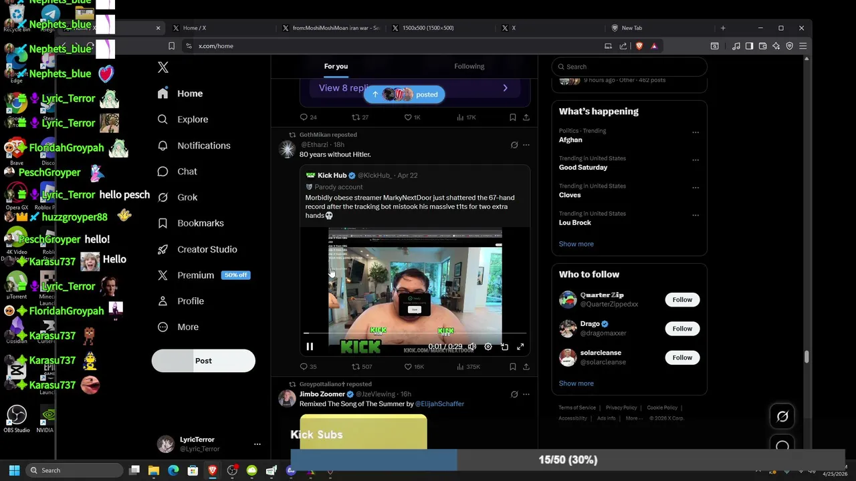This screenshot has height=481, width=856.
Task: View analytics icon showing 17K views
Action: [460, 117]
